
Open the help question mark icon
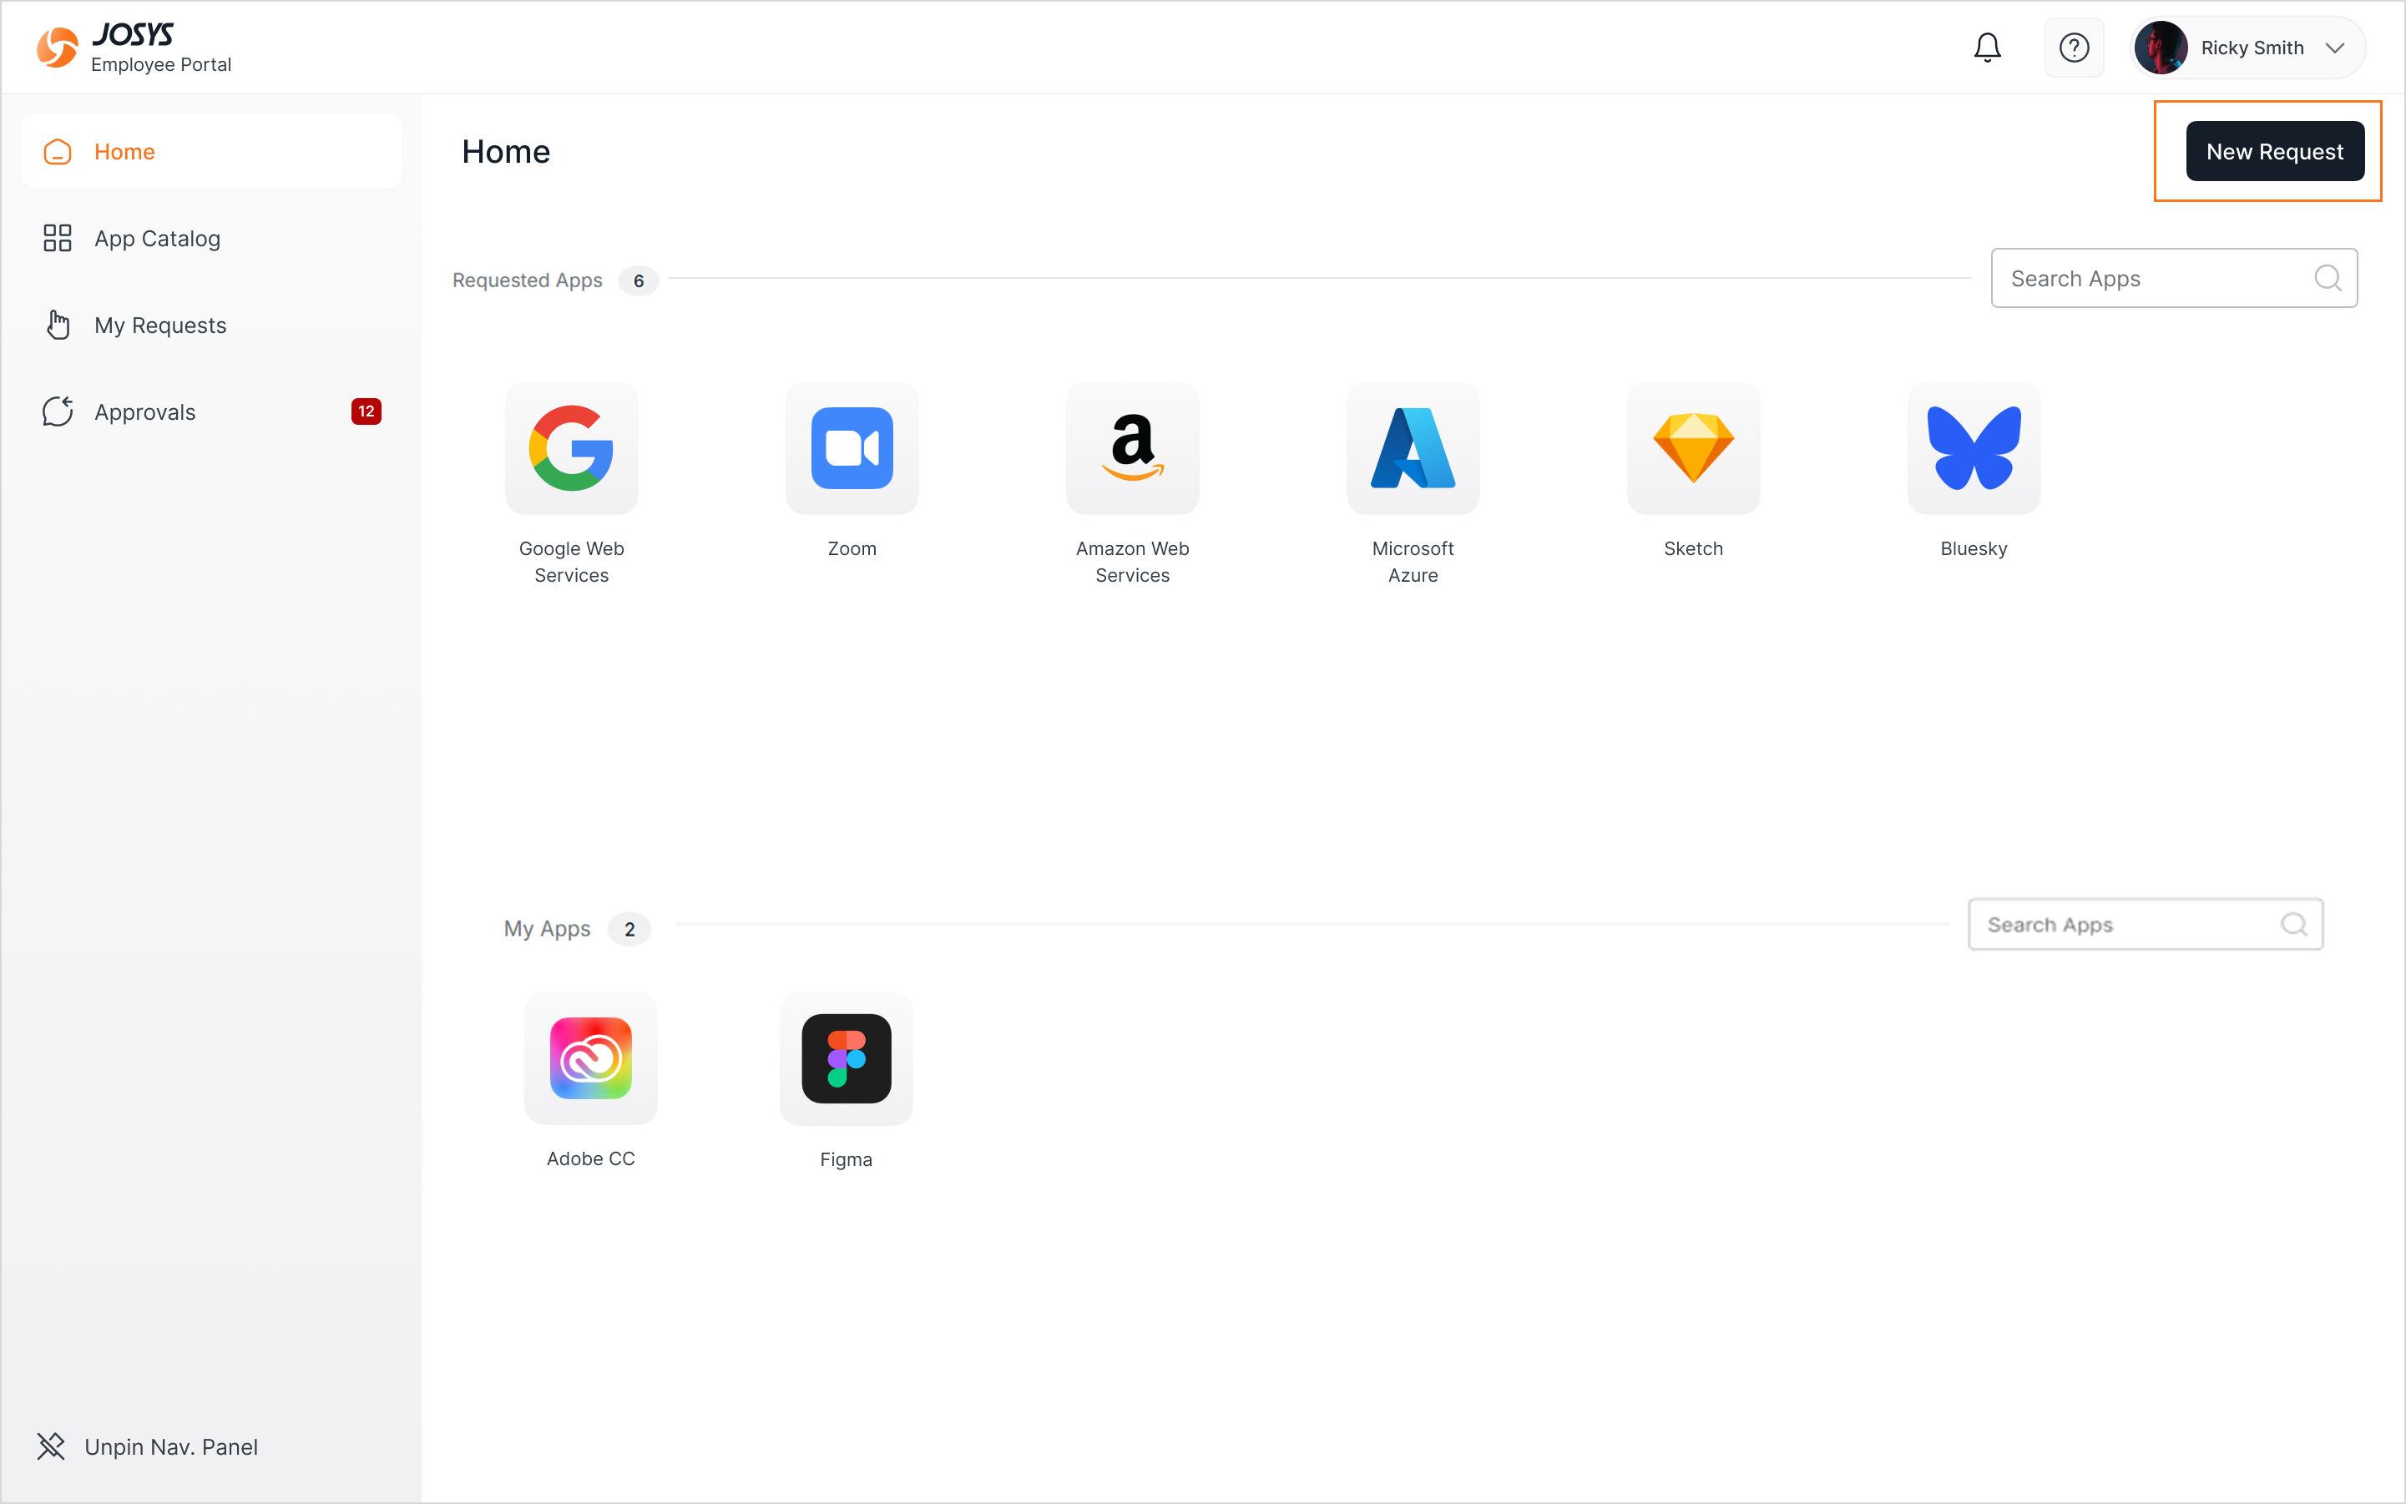2074,48
